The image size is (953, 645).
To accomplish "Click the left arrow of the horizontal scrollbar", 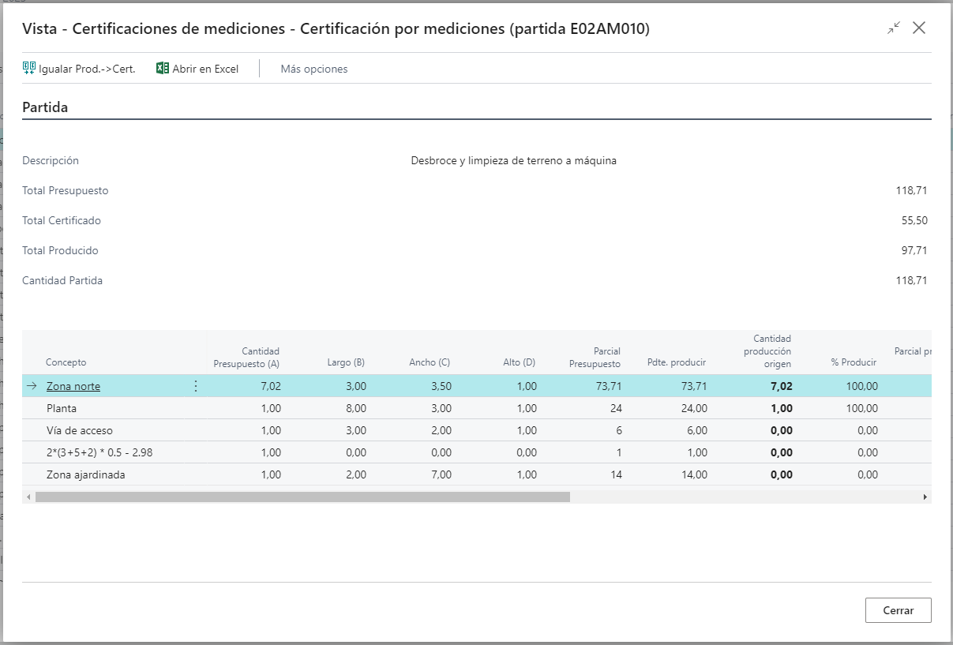I will click(x=28, y=497).
